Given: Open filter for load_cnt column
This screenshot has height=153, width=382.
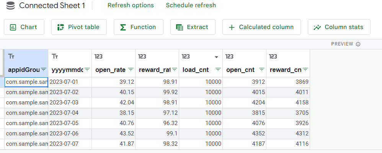Looking at the screenshot, I should coord(218,70).
